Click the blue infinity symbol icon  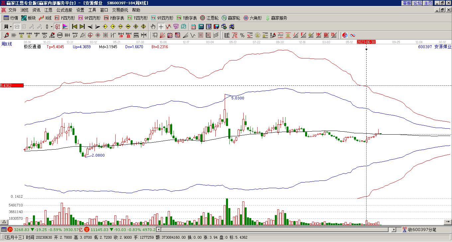point(353,35)
